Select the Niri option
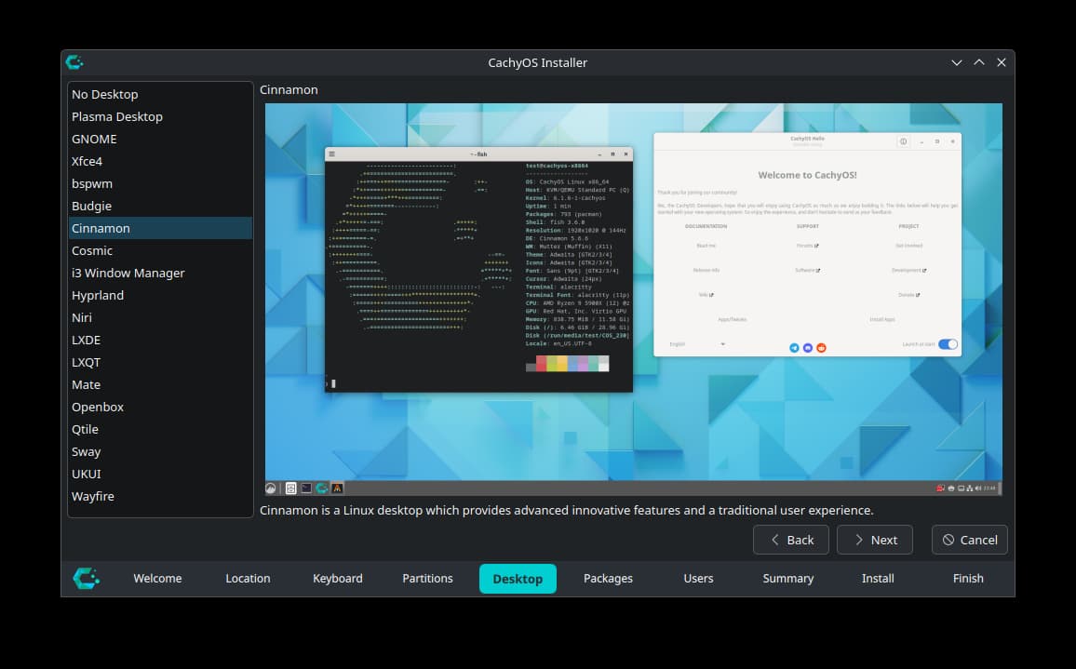Screen dimensions: 1076x669 (161, 317)
